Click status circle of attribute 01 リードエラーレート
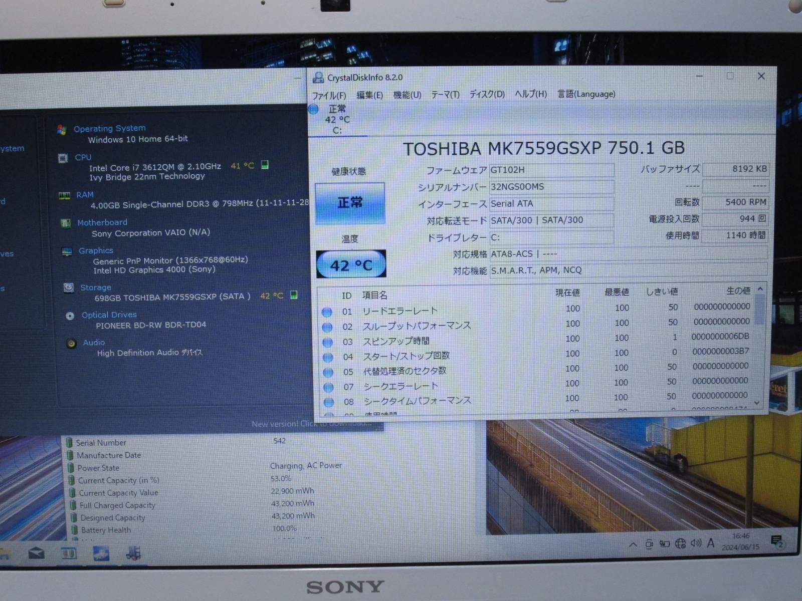The width and height of the screenshot is (802, 601). coord(327,312)
